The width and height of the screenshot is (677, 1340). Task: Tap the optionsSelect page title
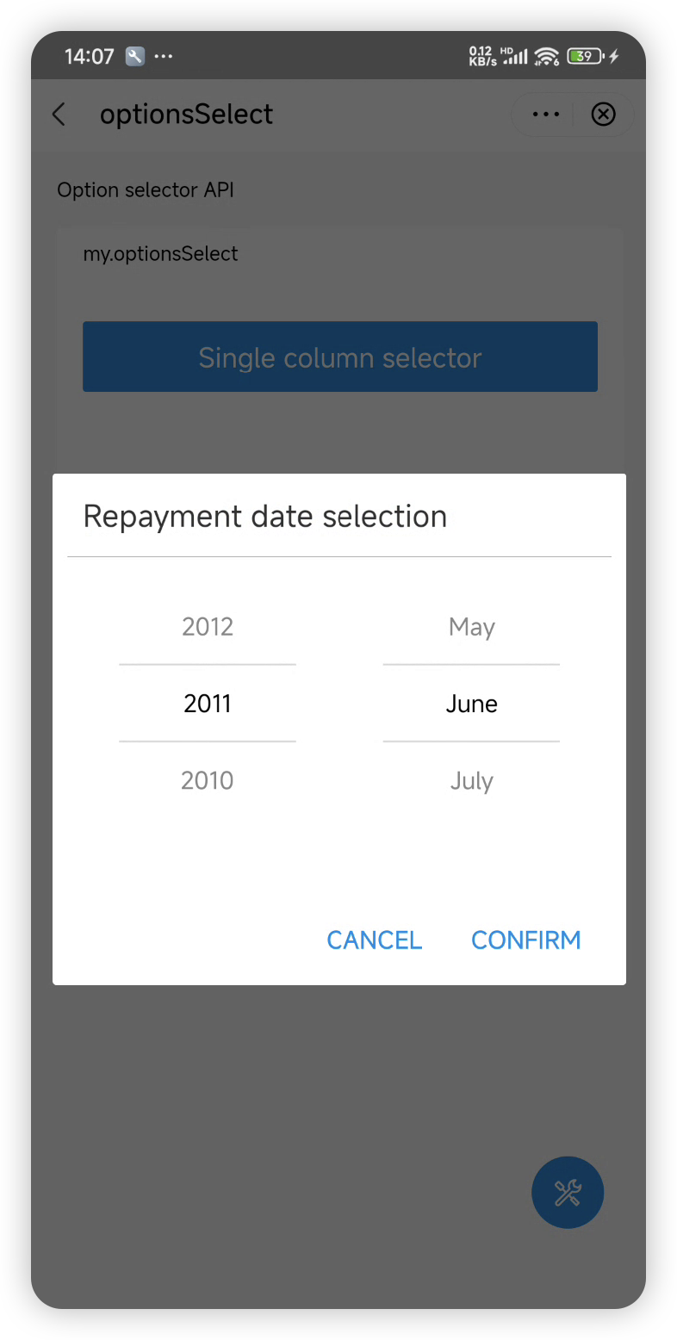tap(187, 115)
